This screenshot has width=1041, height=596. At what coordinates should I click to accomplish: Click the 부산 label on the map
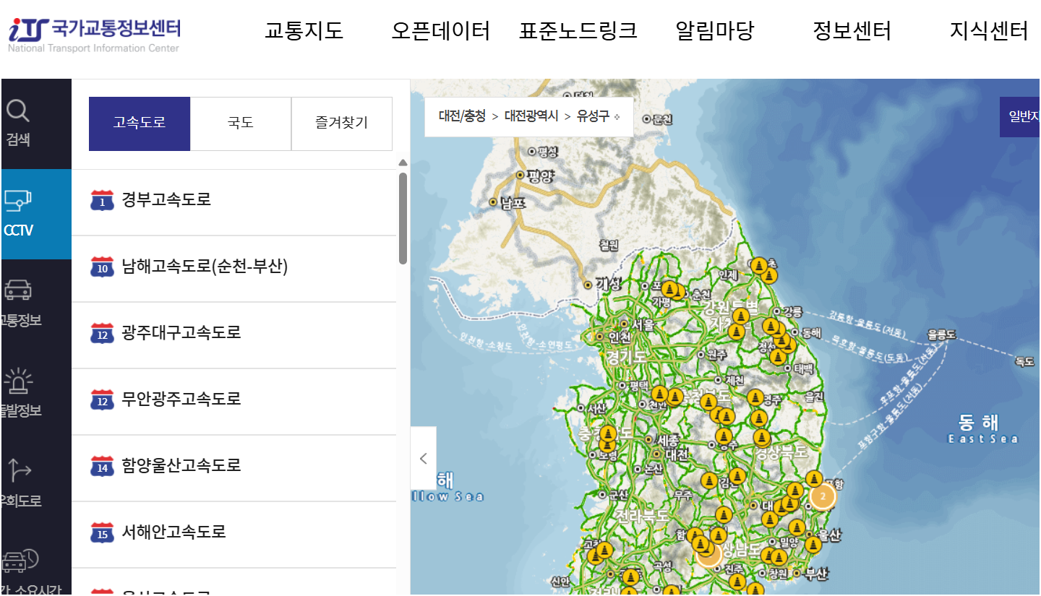815,575
